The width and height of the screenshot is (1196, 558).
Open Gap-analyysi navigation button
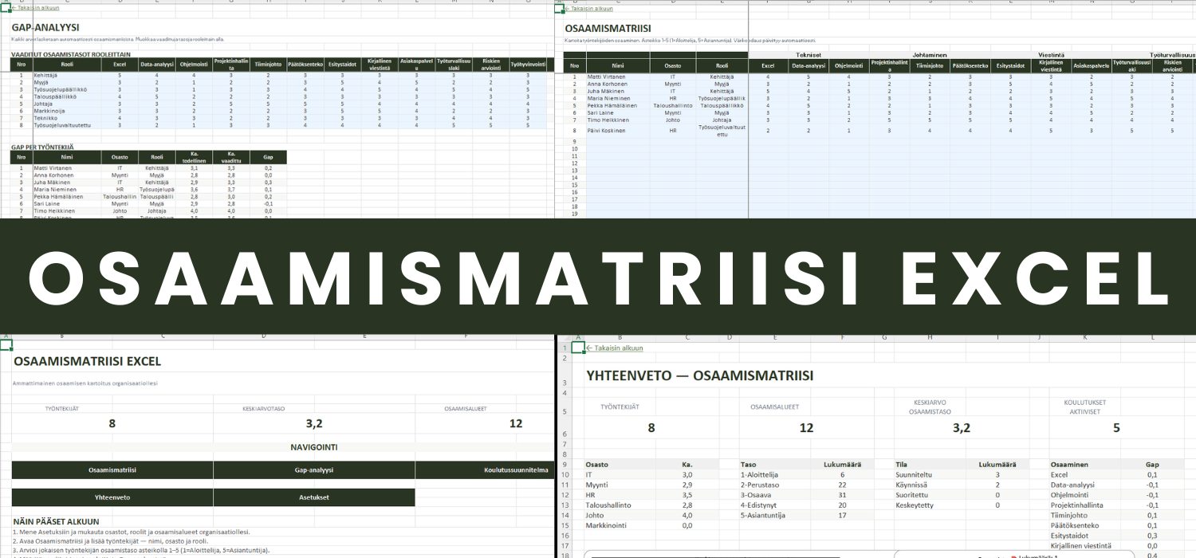(x=314, y=470)
